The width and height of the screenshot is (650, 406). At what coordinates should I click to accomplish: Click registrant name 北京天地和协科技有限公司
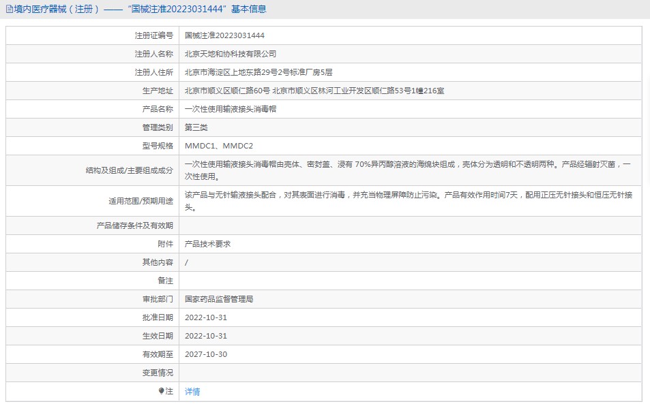(230, 54)
